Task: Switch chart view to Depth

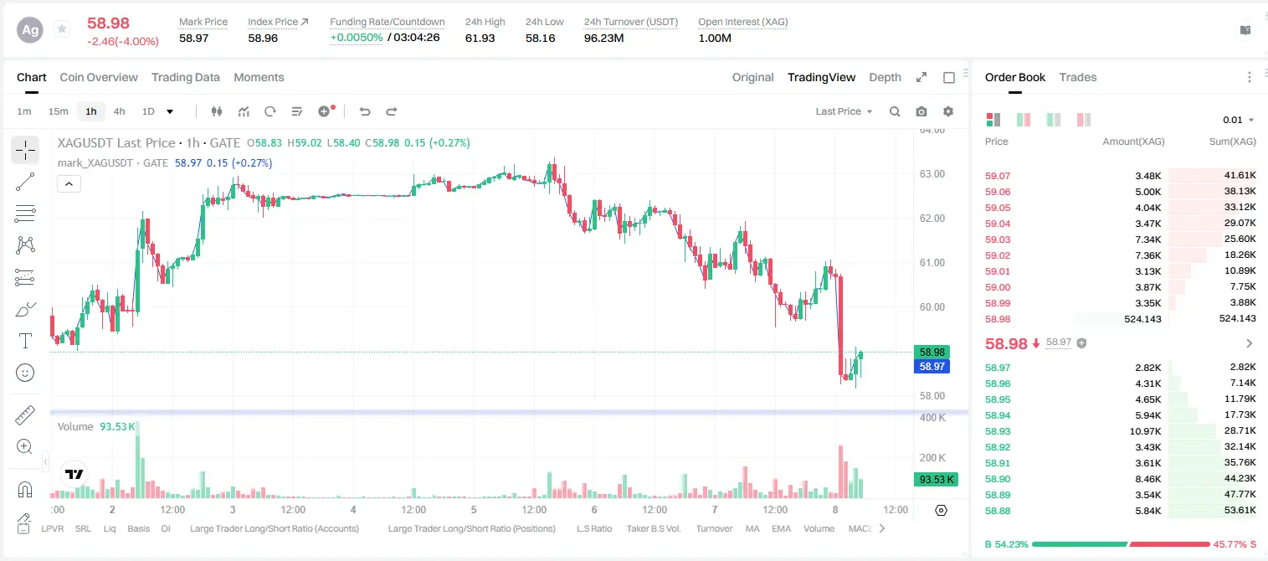Action: (x=886, y=77)
